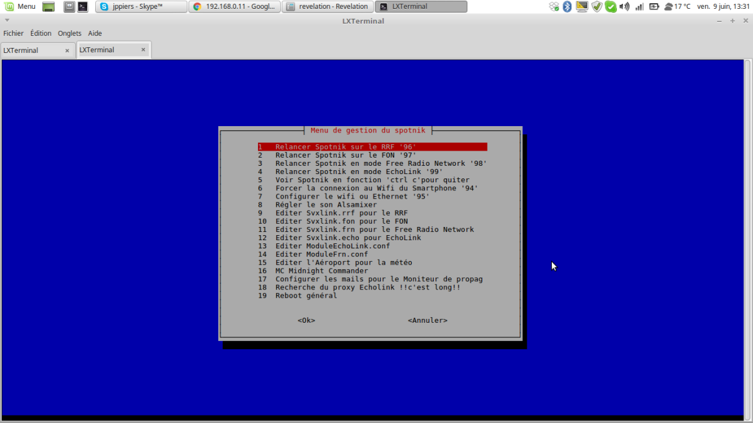Select 'Reboot général' menu entry
Viewport: 753px width, 423px height.
point(306,296)
